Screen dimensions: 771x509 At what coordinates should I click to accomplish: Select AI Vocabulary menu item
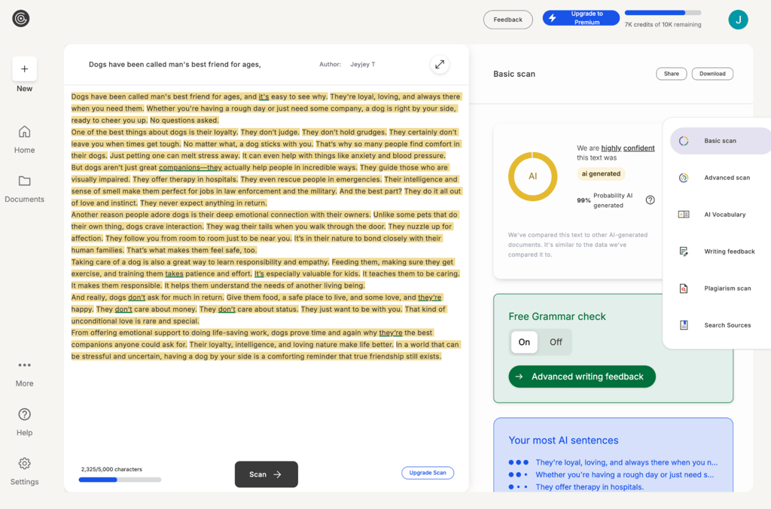coord(720,215)
